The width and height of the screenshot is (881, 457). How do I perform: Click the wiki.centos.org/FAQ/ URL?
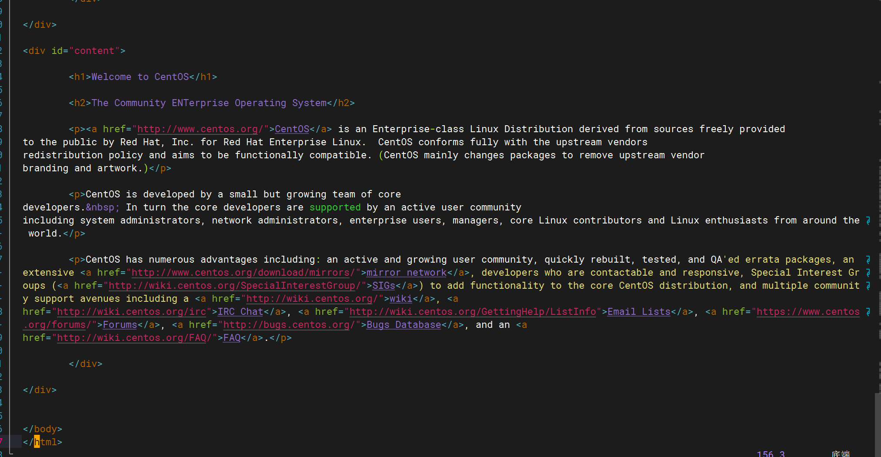(x=134, y=338)
